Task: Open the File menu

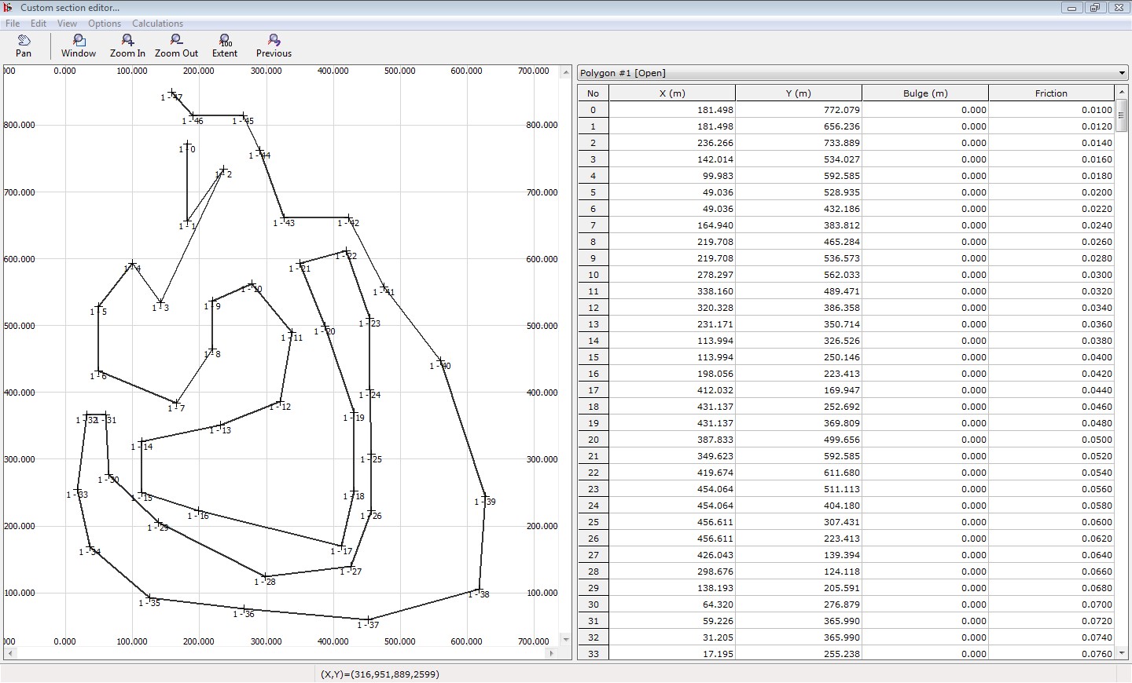Action: [x=13, y=24]
